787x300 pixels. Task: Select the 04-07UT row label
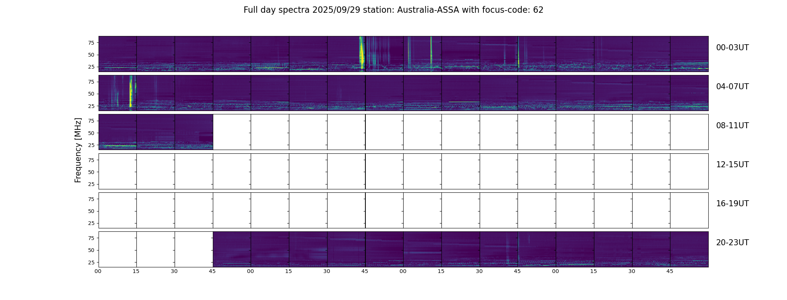732,87
